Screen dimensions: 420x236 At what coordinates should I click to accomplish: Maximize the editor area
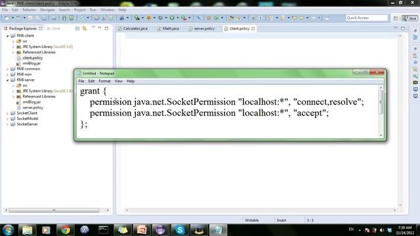[403, 28]
